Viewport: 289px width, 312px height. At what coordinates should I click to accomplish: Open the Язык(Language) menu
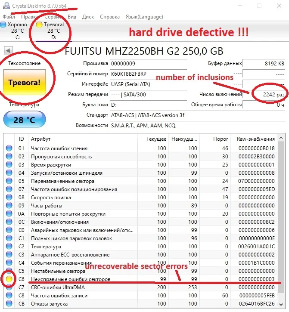point(144,17)
